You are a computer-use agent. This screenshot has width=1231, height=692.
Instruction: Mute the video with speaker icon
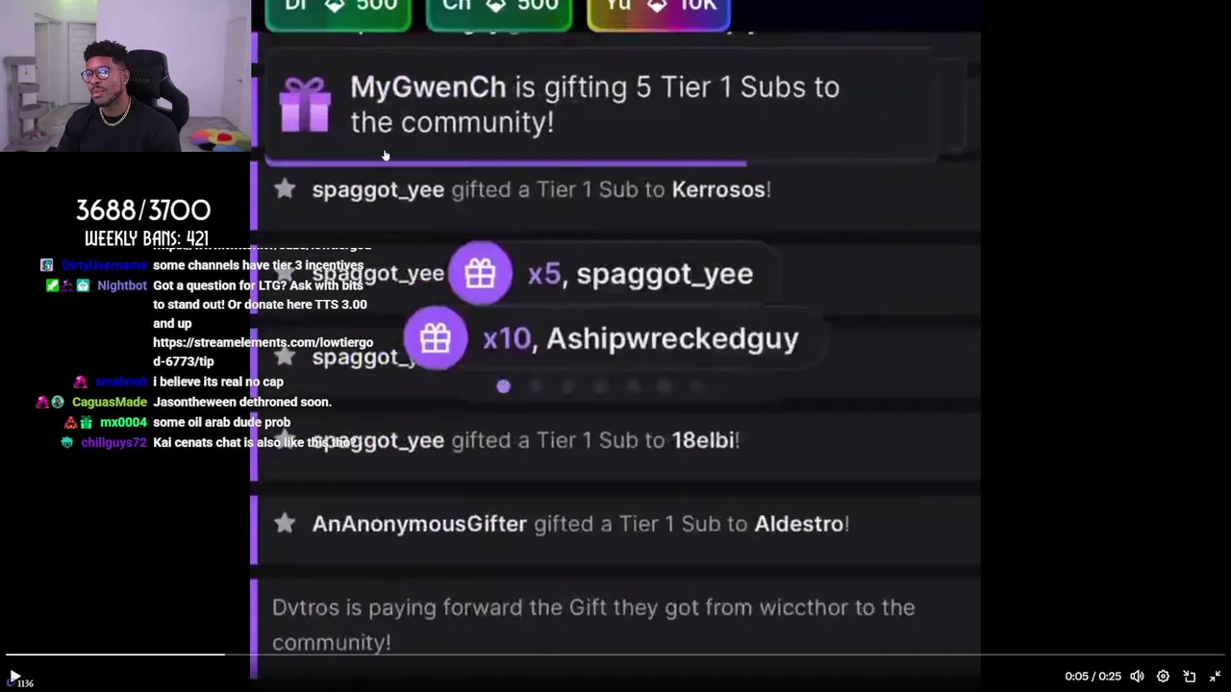1137,677
